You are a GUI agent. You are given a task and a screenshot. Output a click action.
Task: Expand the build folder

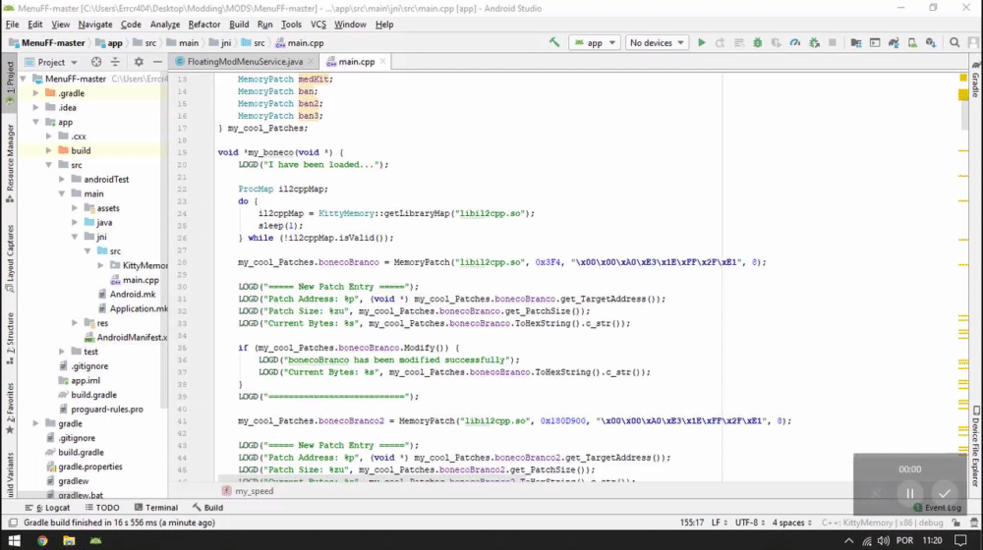[49, 150]
